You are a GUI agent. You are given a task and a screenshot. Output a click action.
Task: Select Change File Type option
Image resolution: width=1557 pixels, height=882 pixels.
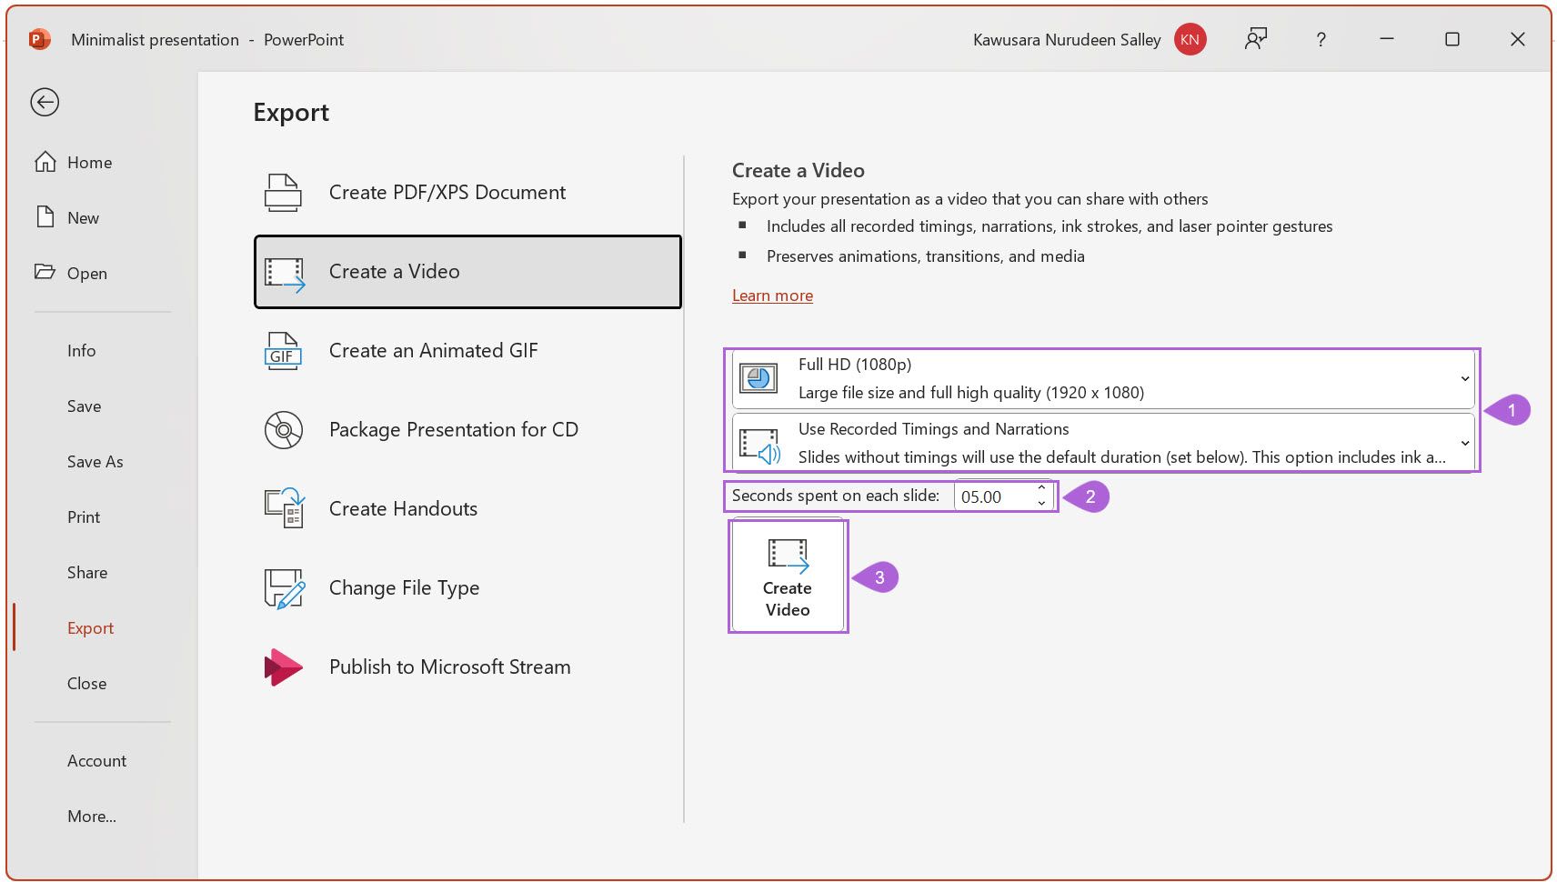[x=467, y=588]
